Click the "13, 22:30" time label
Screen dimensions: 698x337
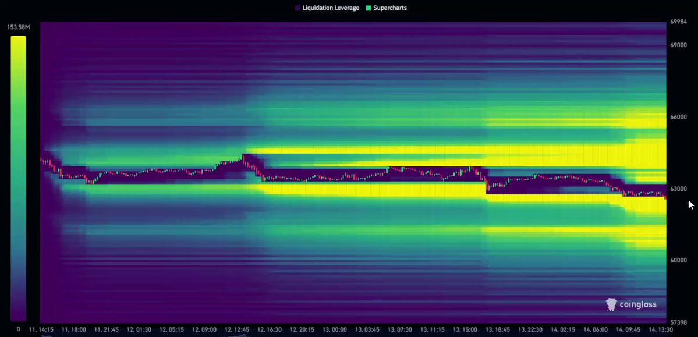[530, 330]
